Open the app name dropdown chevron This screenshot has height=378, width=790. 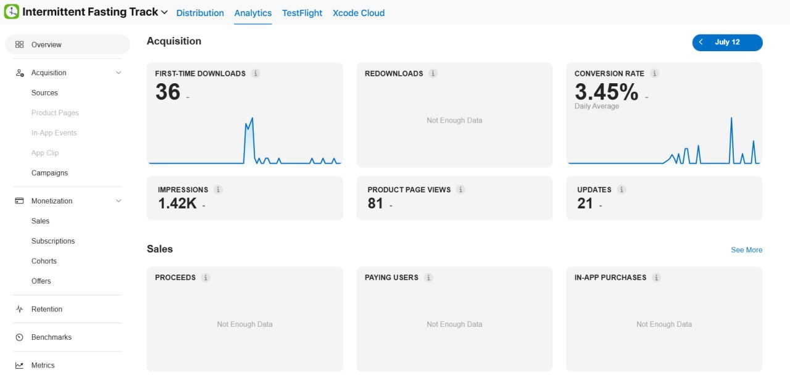coord(164,12)
